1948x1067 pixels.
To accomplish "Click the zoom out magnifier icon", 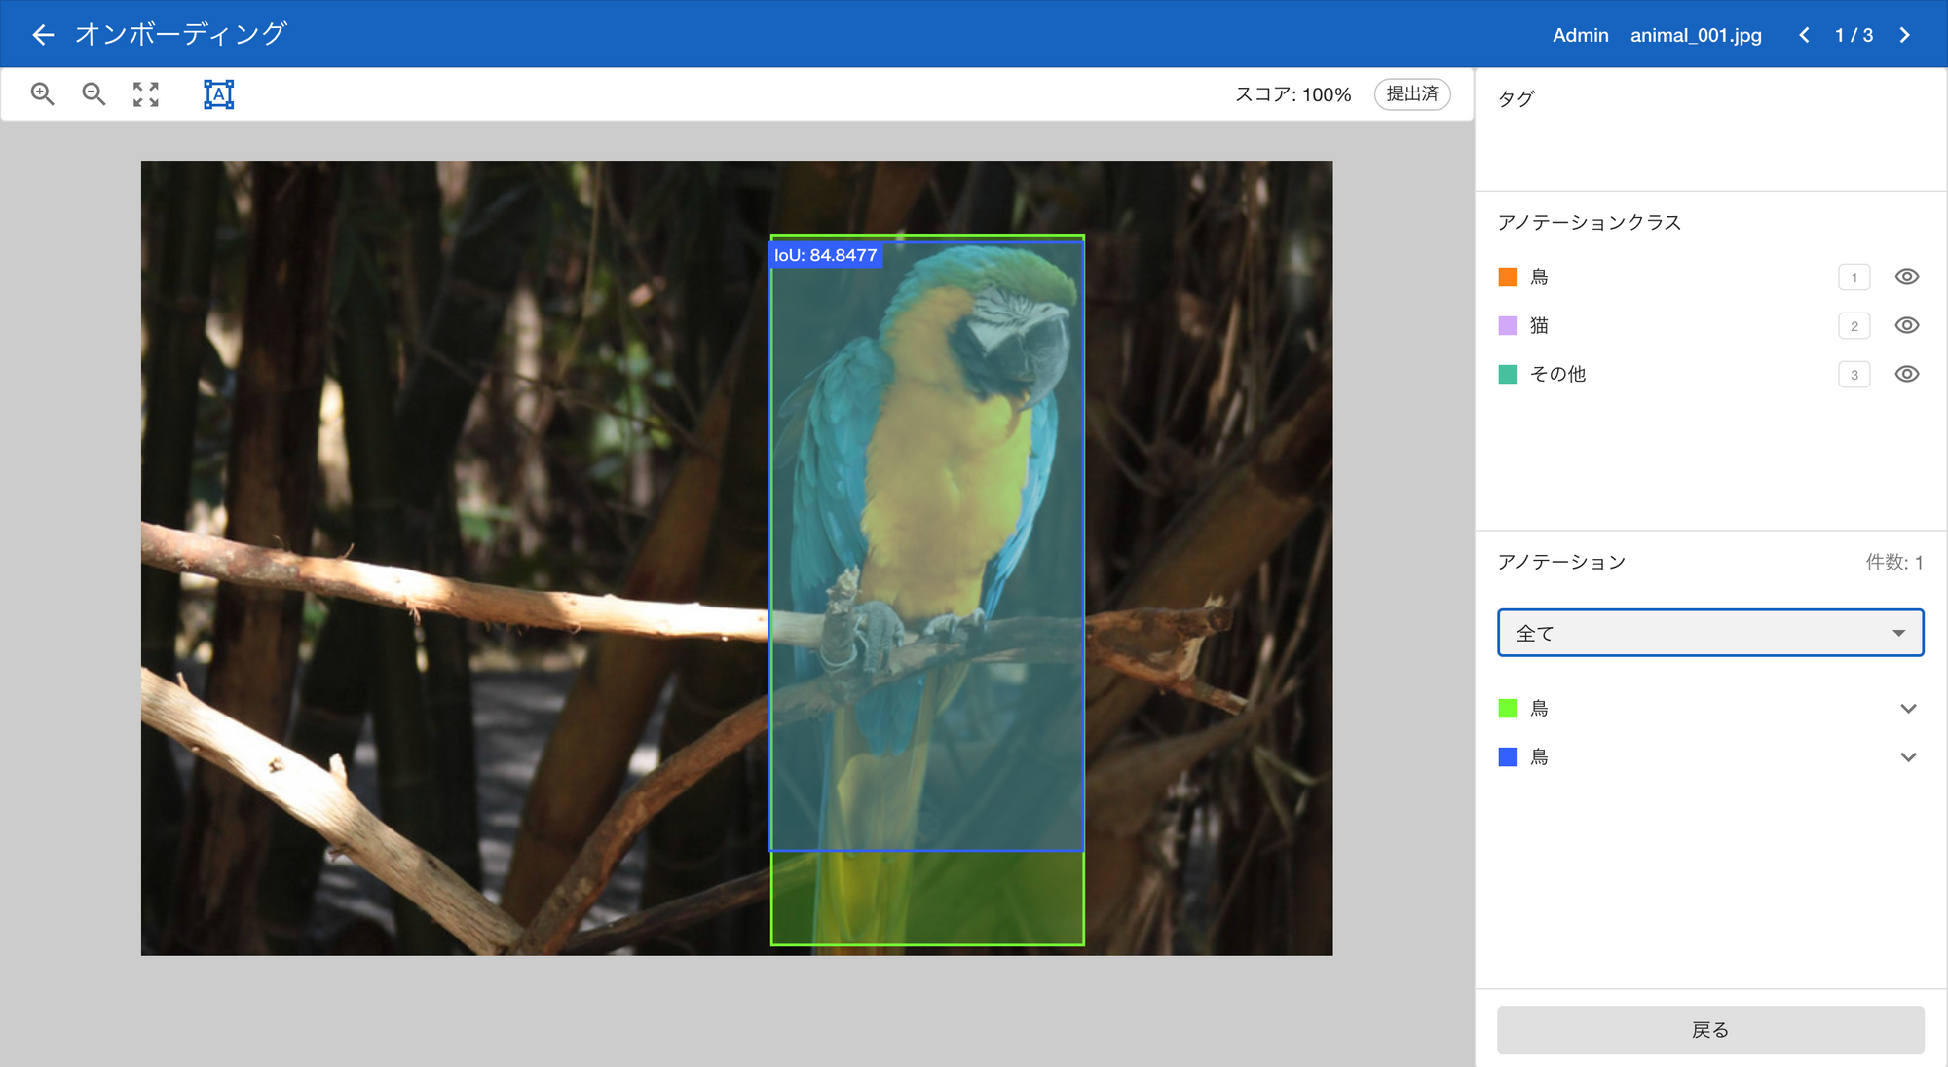I will coord(94,93).
